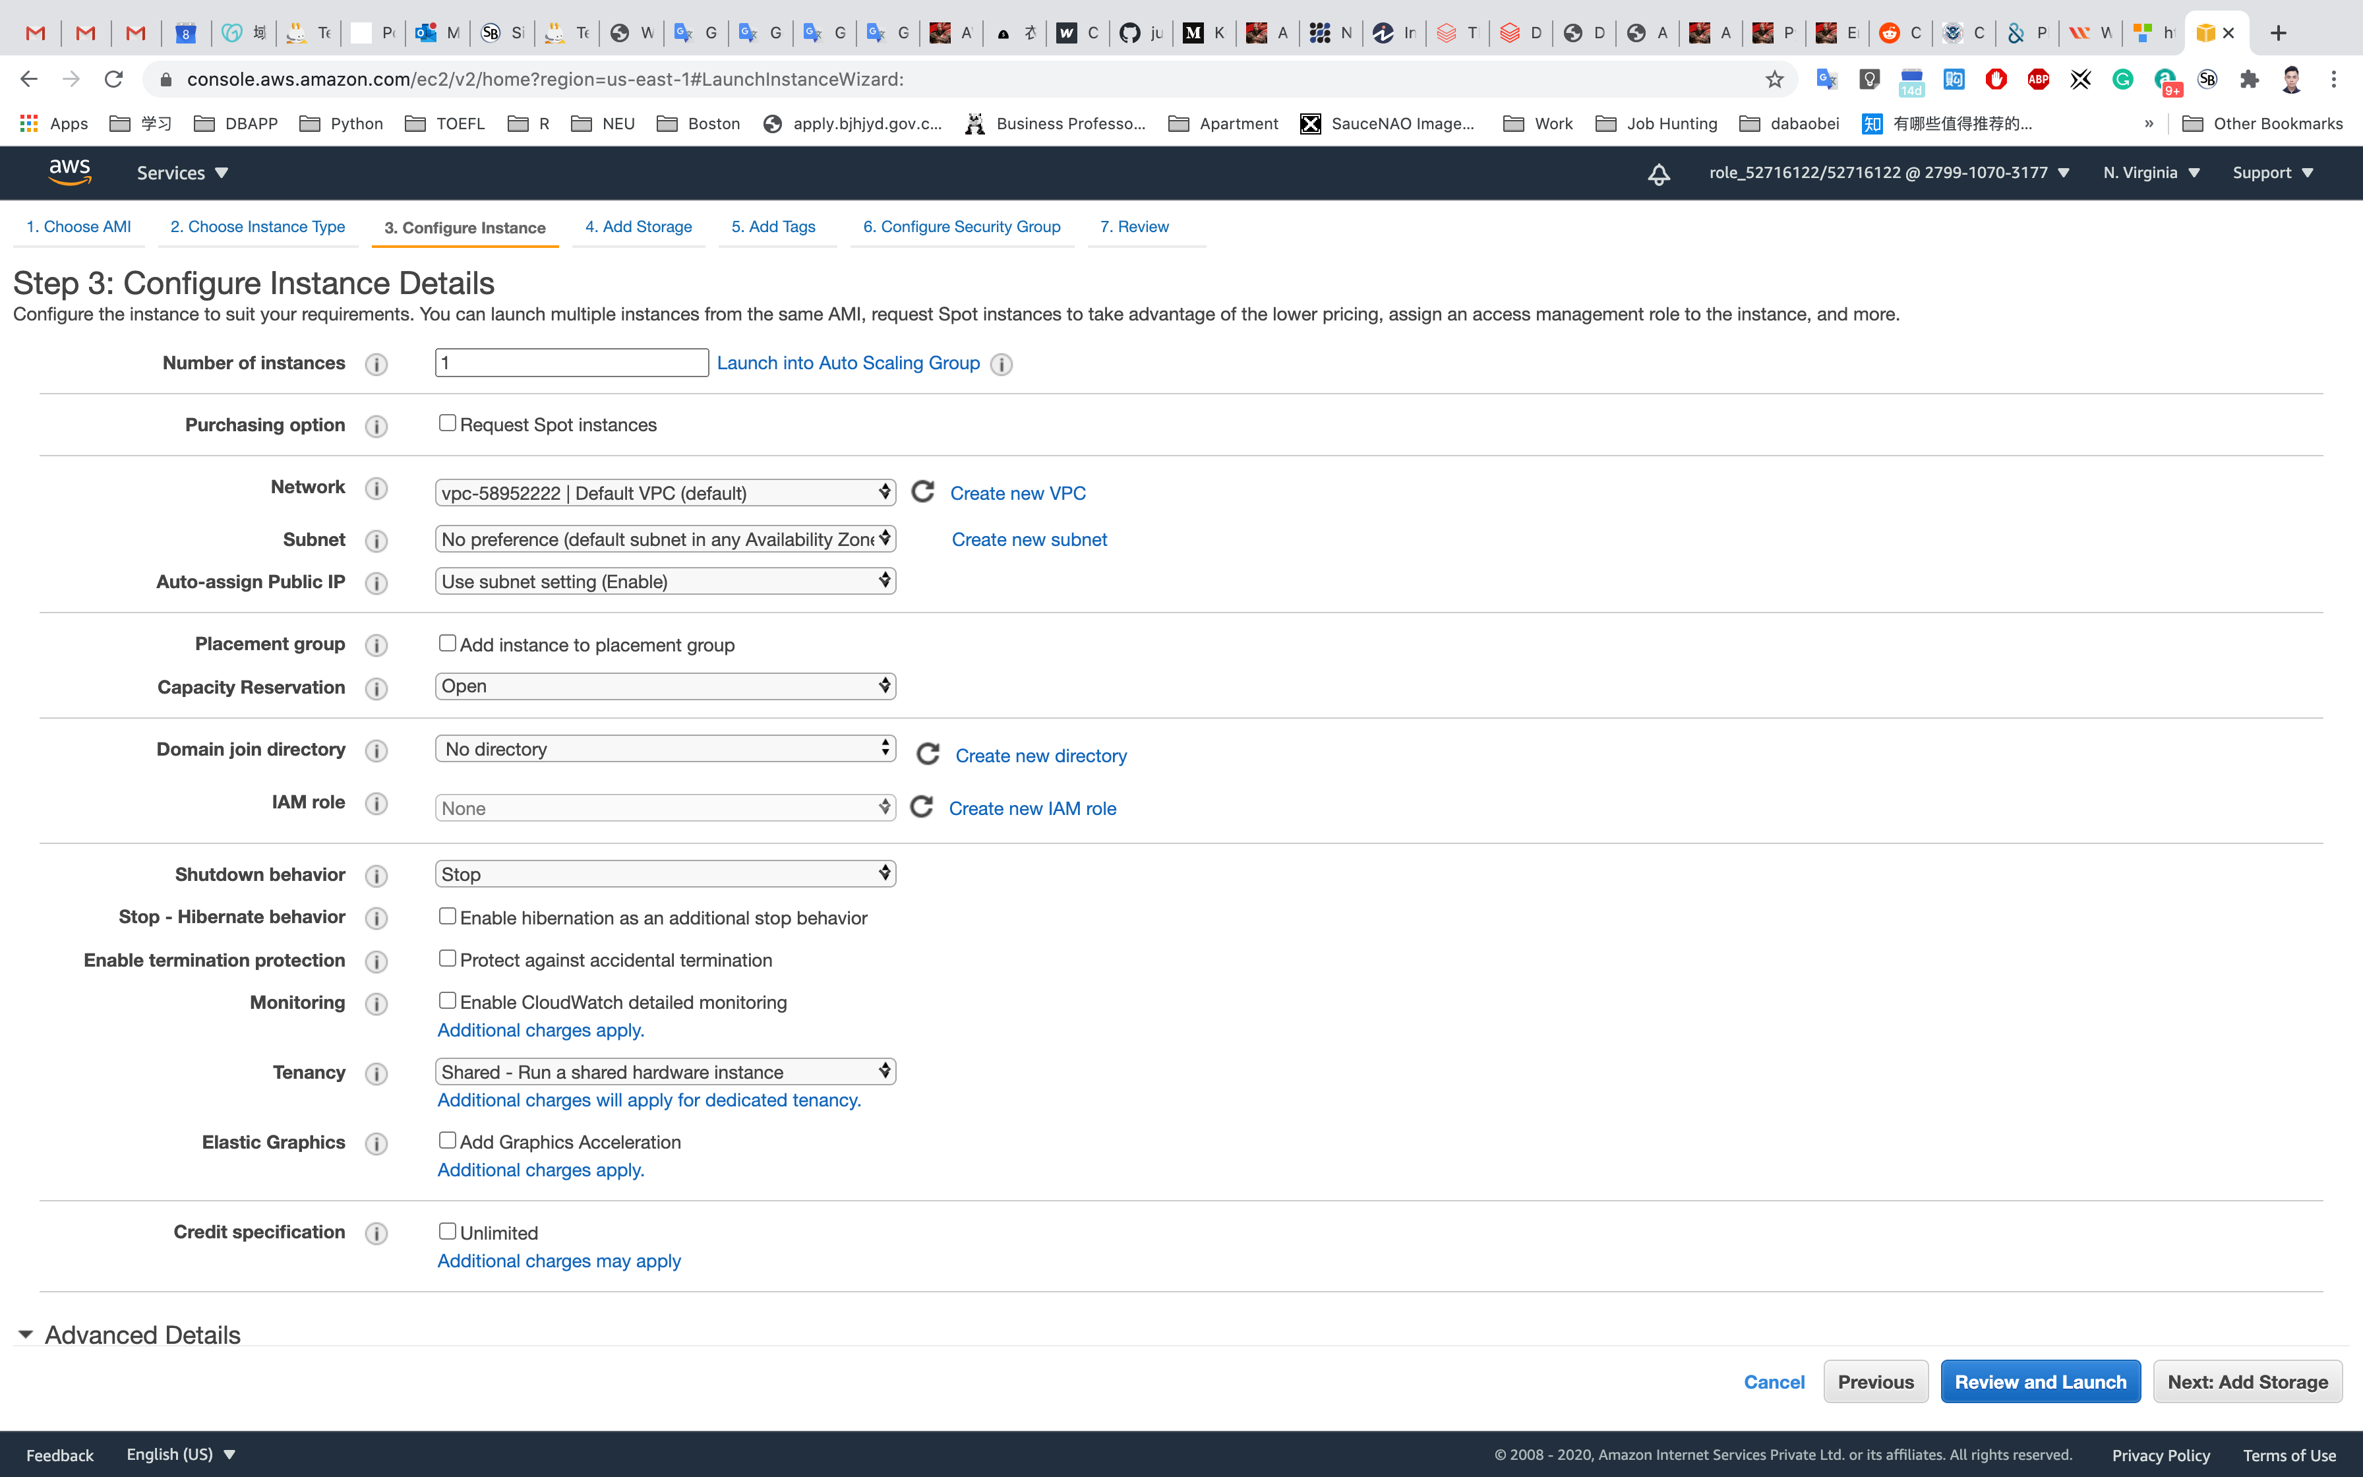Viewport: 2363px width, 1477px height.
Task: Click info icon next to Tenancy
Action: (x=376, y=1073)
